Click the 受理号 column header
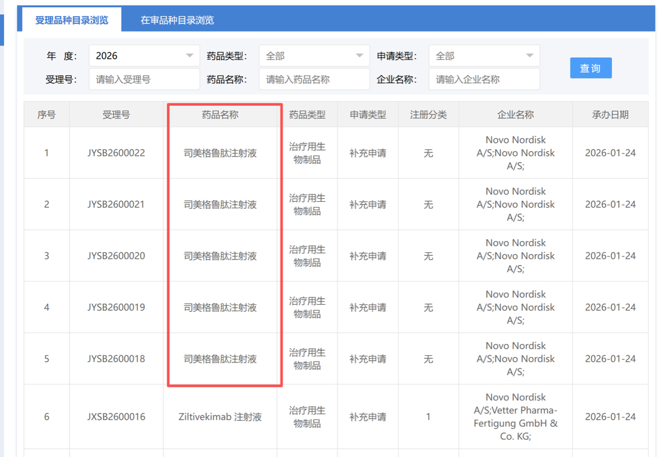 pos(116,114)
